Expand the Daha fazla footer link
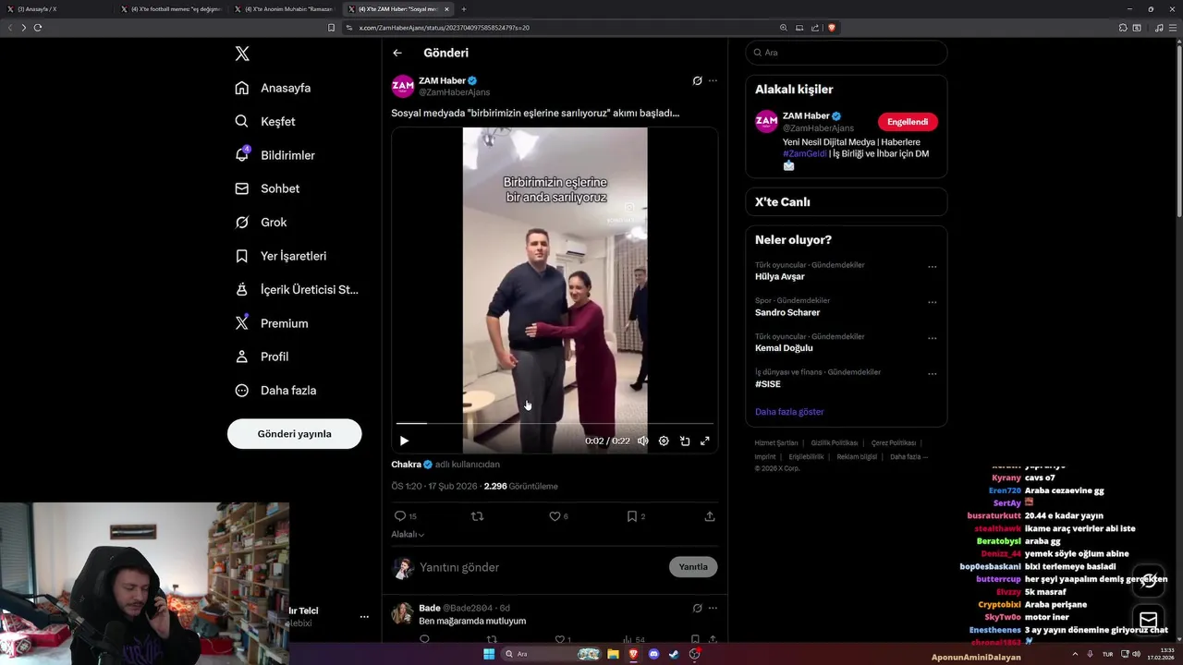 pos(909,456)
